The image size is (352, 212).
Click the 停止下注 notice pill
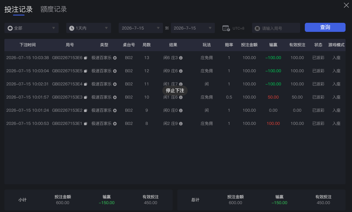point(175,91)
